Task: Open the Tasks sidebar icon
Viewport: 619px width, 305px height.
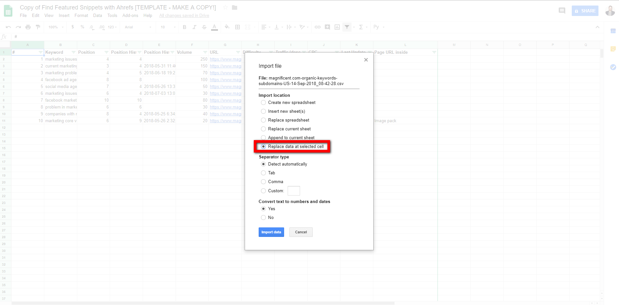Action: (x=613, y=67)
